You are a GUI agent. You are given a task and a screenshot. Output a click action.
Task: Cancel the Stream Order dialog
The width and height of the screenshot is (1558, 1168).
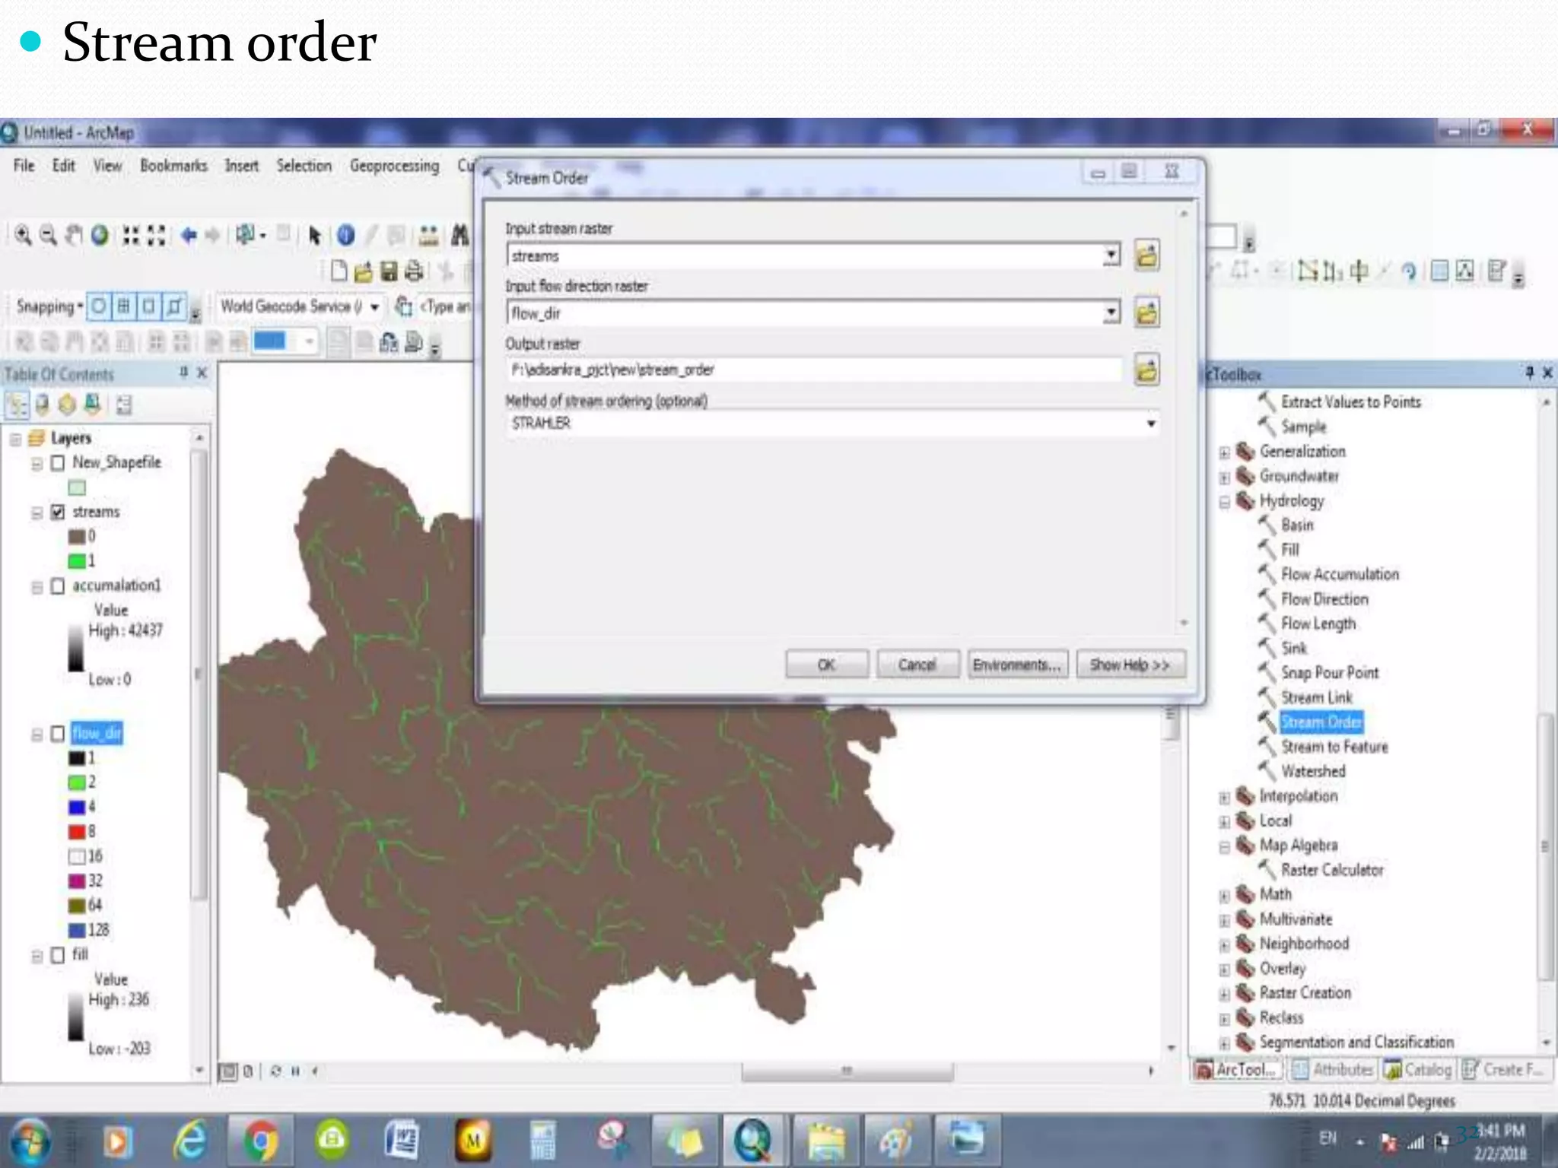(917, 665)
